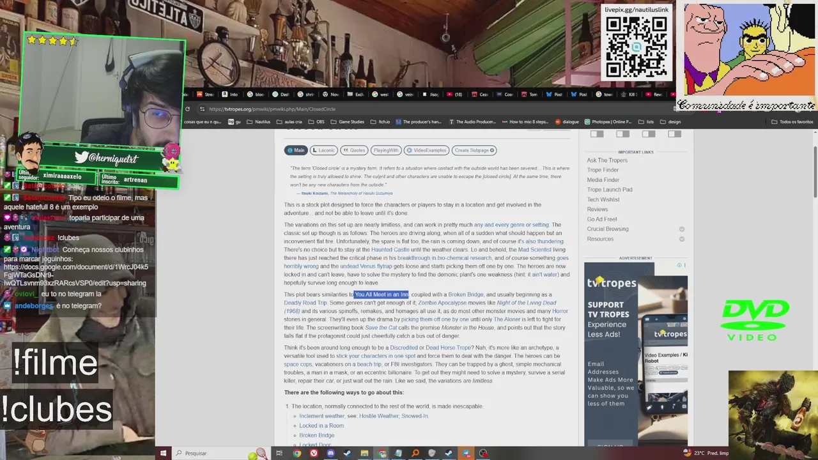The width and height of the screenshot is (818, 460).
Task: Open the 'dialogue' bookmark
Action: [x=567, y=121]
